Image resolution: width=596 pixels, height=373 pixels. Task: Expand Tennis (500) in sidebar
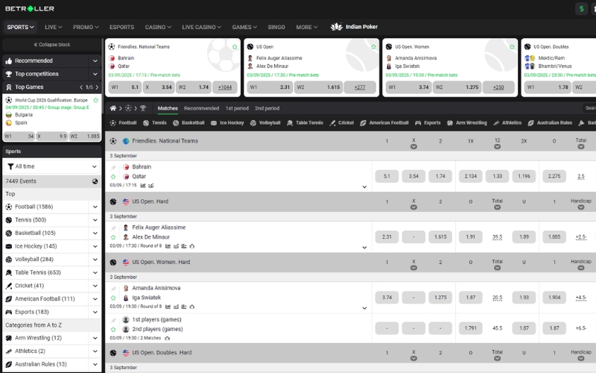pos(95,220)
